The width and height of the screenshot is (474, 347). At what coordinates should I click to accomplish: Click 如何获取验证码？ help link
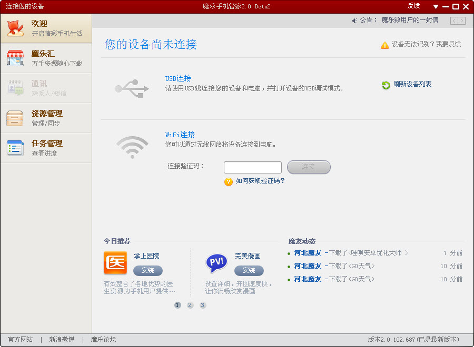pos(260,181)
